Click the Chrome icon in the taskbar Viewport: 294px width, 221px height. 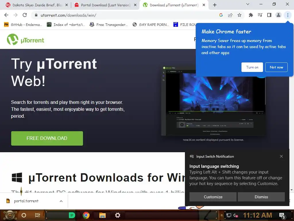pos(86,215)
